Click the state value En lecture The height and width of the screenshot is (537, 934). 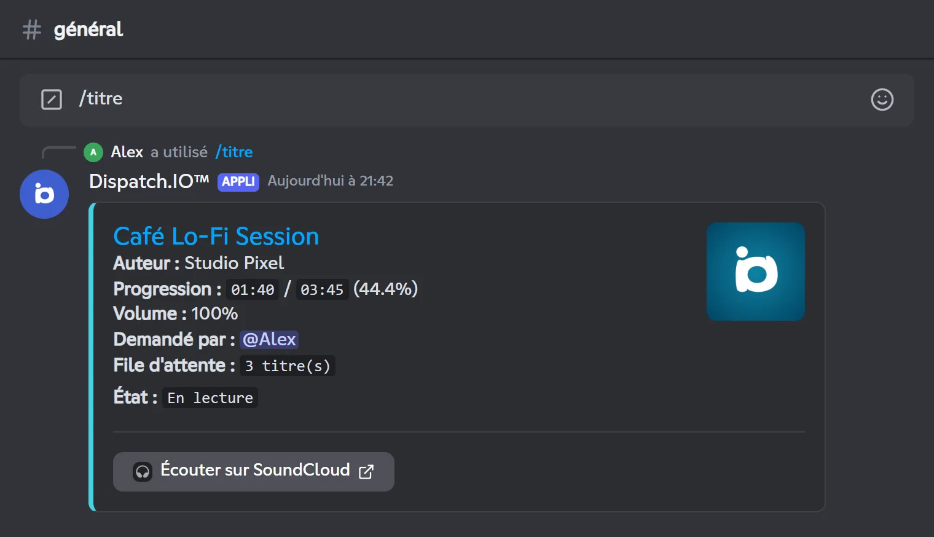point(210,398)
